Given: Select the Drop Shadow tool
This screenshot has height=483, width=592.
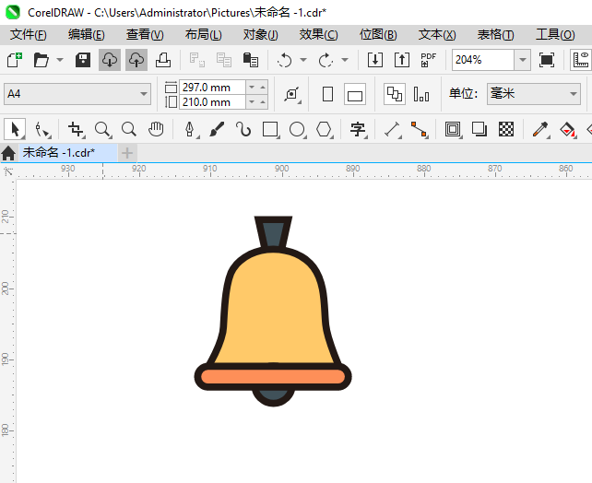Looking at the screenshot, I should 480,129.
